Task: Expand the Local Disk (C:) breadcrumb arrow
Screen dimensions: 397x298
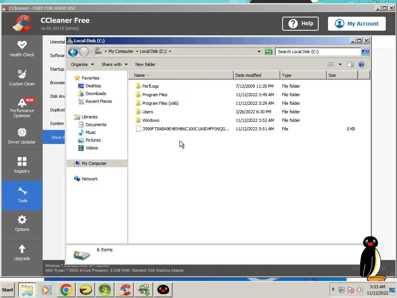Action: click(x=170, y=52)
